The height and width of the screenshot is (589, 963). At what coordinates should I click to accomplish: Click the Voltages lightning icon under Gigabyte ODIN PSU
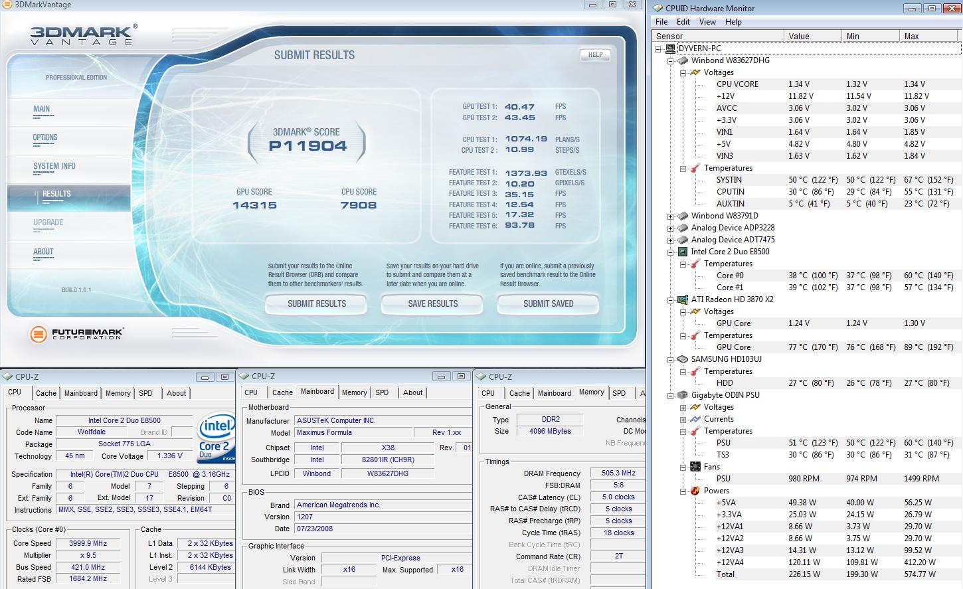[x=695, y=407]
